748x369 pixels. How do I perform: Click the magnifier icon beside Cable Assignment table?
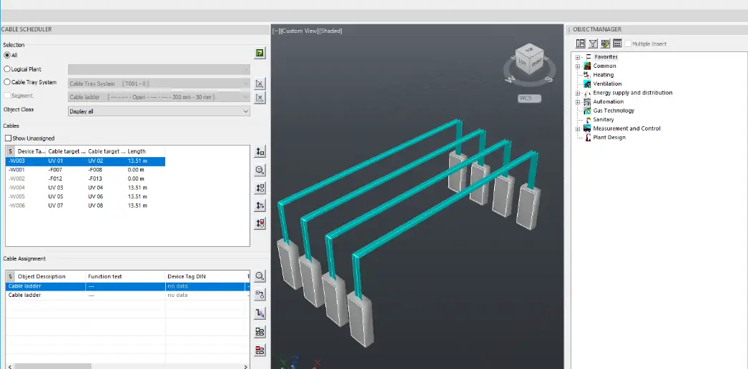[260, 276]
